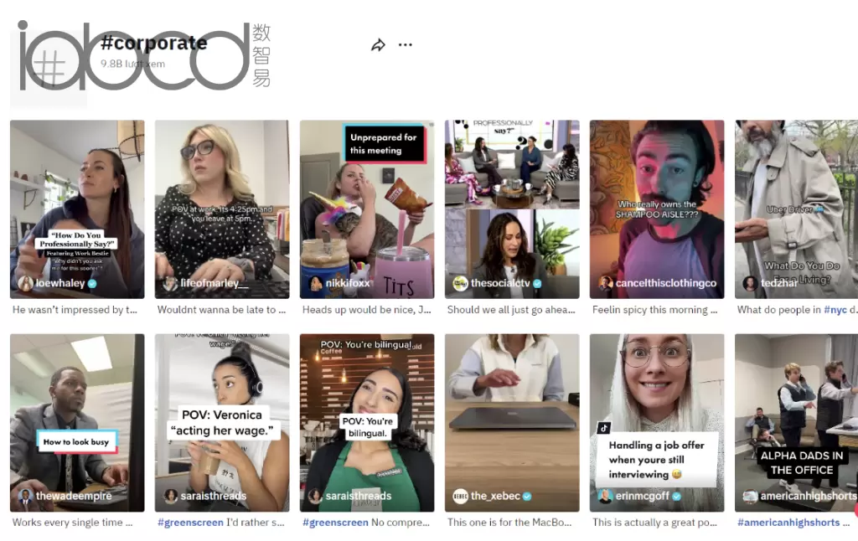Open saraisthreads username on the Veronica video

click(x=214, y=496)
